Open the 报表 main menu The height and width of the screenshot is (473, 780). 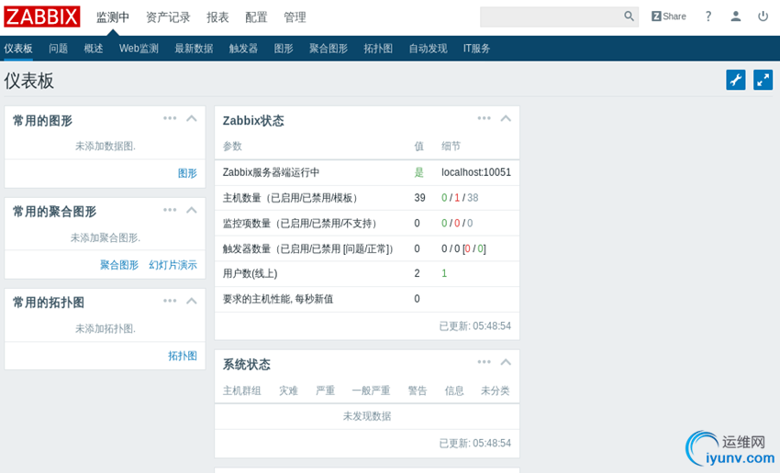click(x=217, y=17)
